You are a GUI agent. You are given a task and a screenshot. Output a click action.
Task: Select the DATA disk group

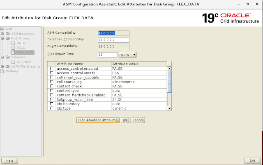pos(21,43)
